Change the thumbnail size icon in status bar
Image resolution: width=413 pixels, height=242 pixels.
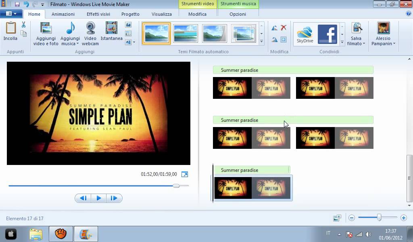pyautogui.click(x=337, y=218)
